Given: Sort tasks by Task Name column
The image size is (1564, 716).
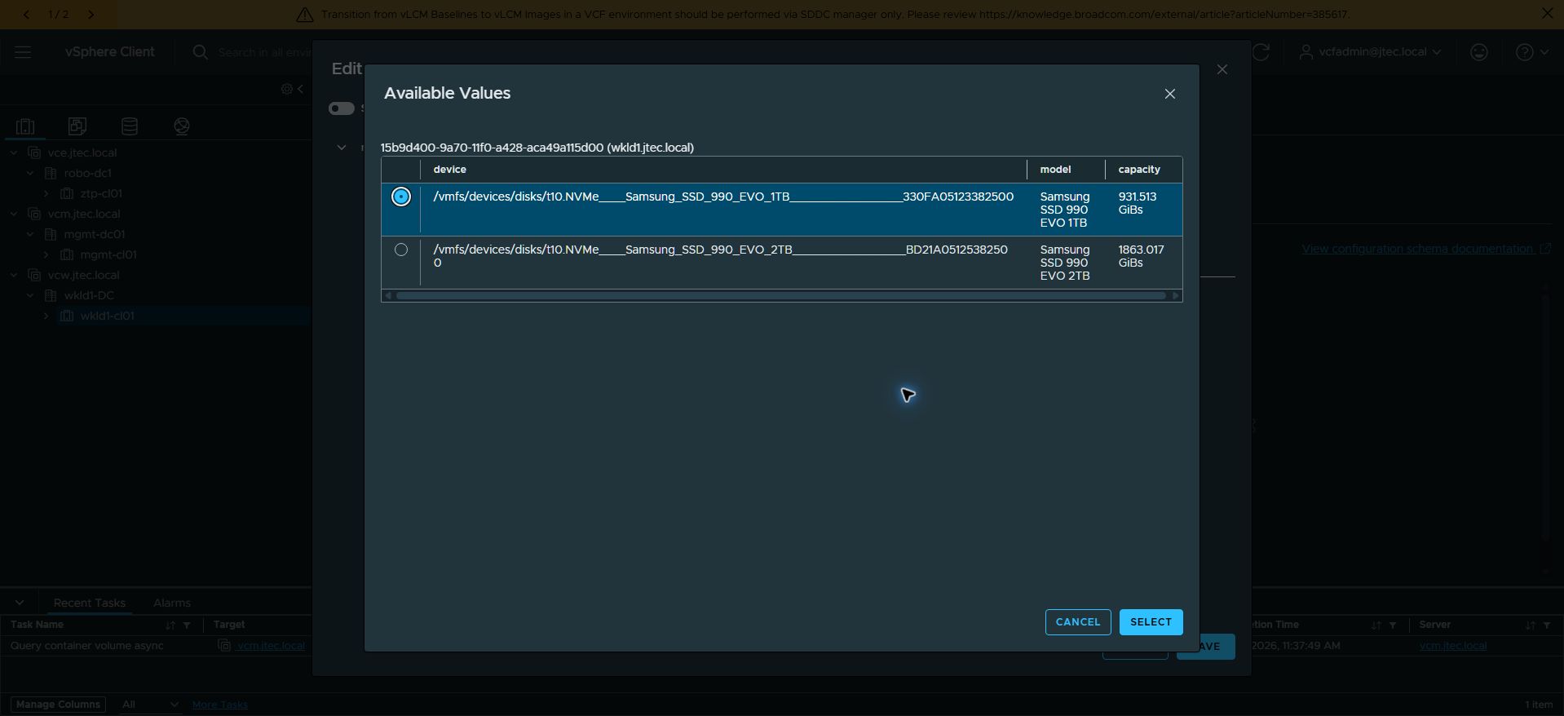Looking at the screenshot, I should tap(170, 625).
